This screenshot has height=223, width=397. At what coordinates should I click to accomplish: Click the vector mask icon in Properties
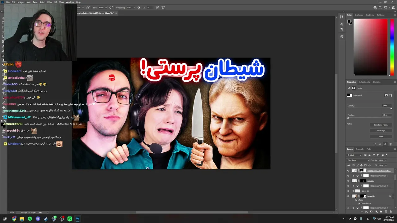click(x=390, y=95)
